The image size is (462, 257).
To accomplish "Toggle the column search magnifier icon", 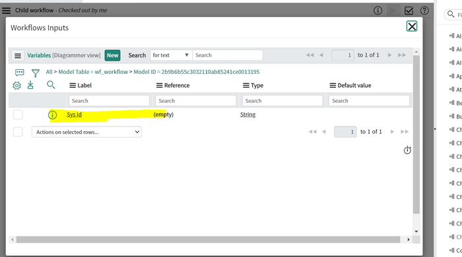I will pyautogui.click(x=51, y=85).
